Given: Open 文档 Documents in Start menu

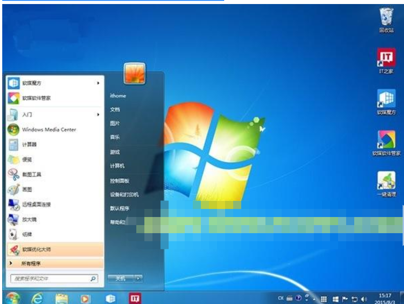Looking at the screenshot, I should coord(115,109).
